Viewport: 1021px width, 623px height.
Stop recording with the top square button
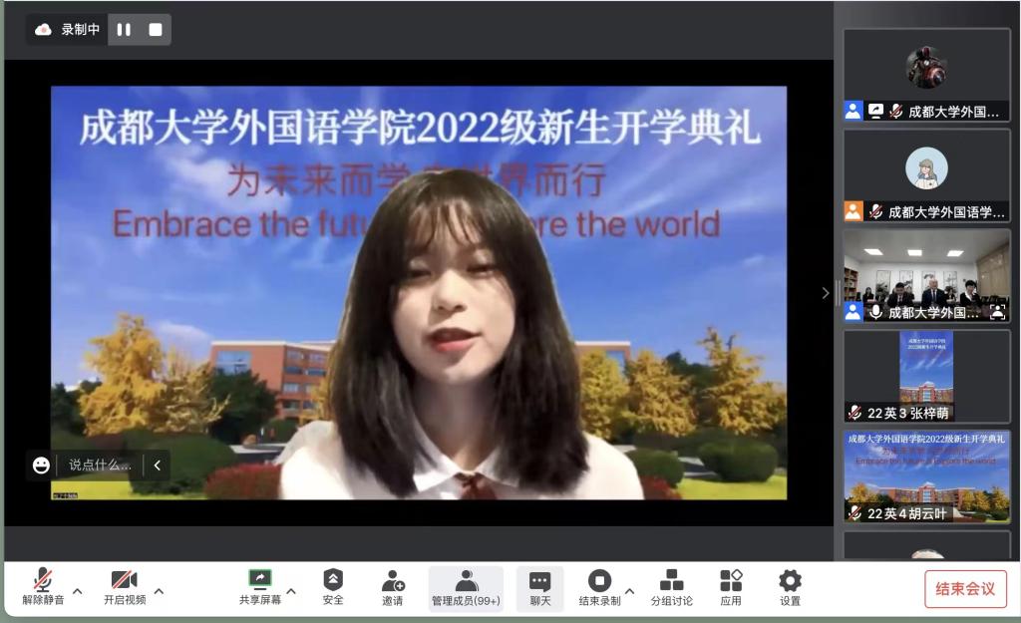[x=156, y=30]
